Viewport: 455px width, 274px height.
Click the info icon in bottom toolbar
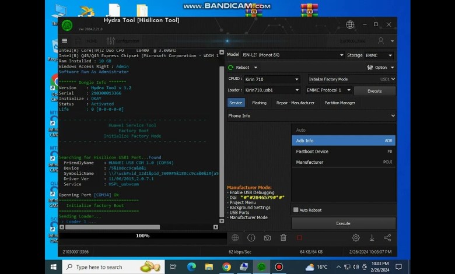coord(251,238)
